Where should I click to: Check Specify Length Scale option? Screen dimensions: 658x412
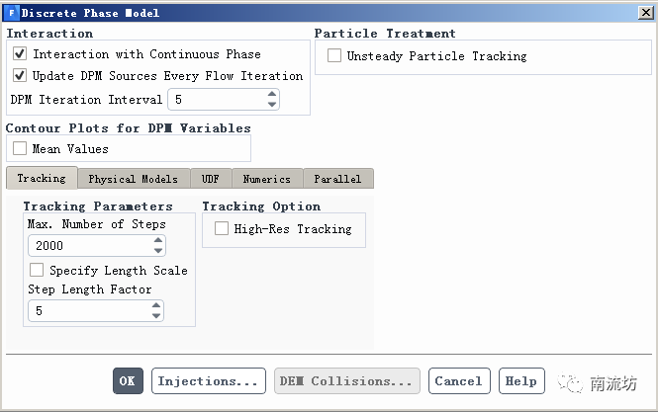[37, 270]
